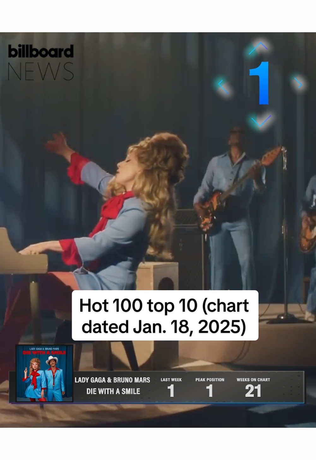316x460 pixels.
Task: Click the up chevron above the rank number
Action: (x=258, y=48)
